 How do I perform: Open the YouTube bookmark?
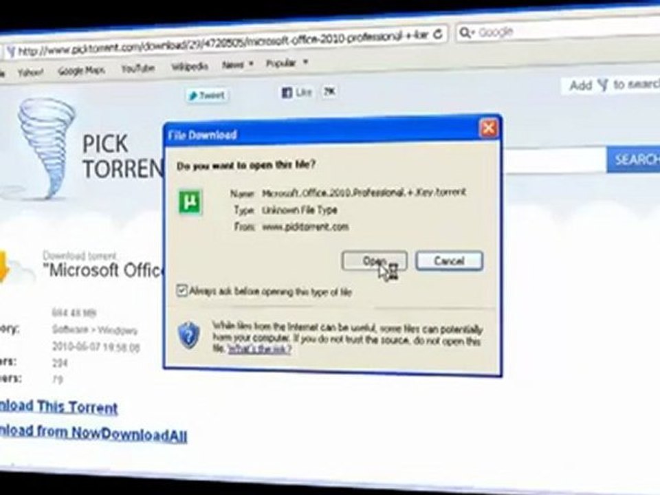coord(138,68)
